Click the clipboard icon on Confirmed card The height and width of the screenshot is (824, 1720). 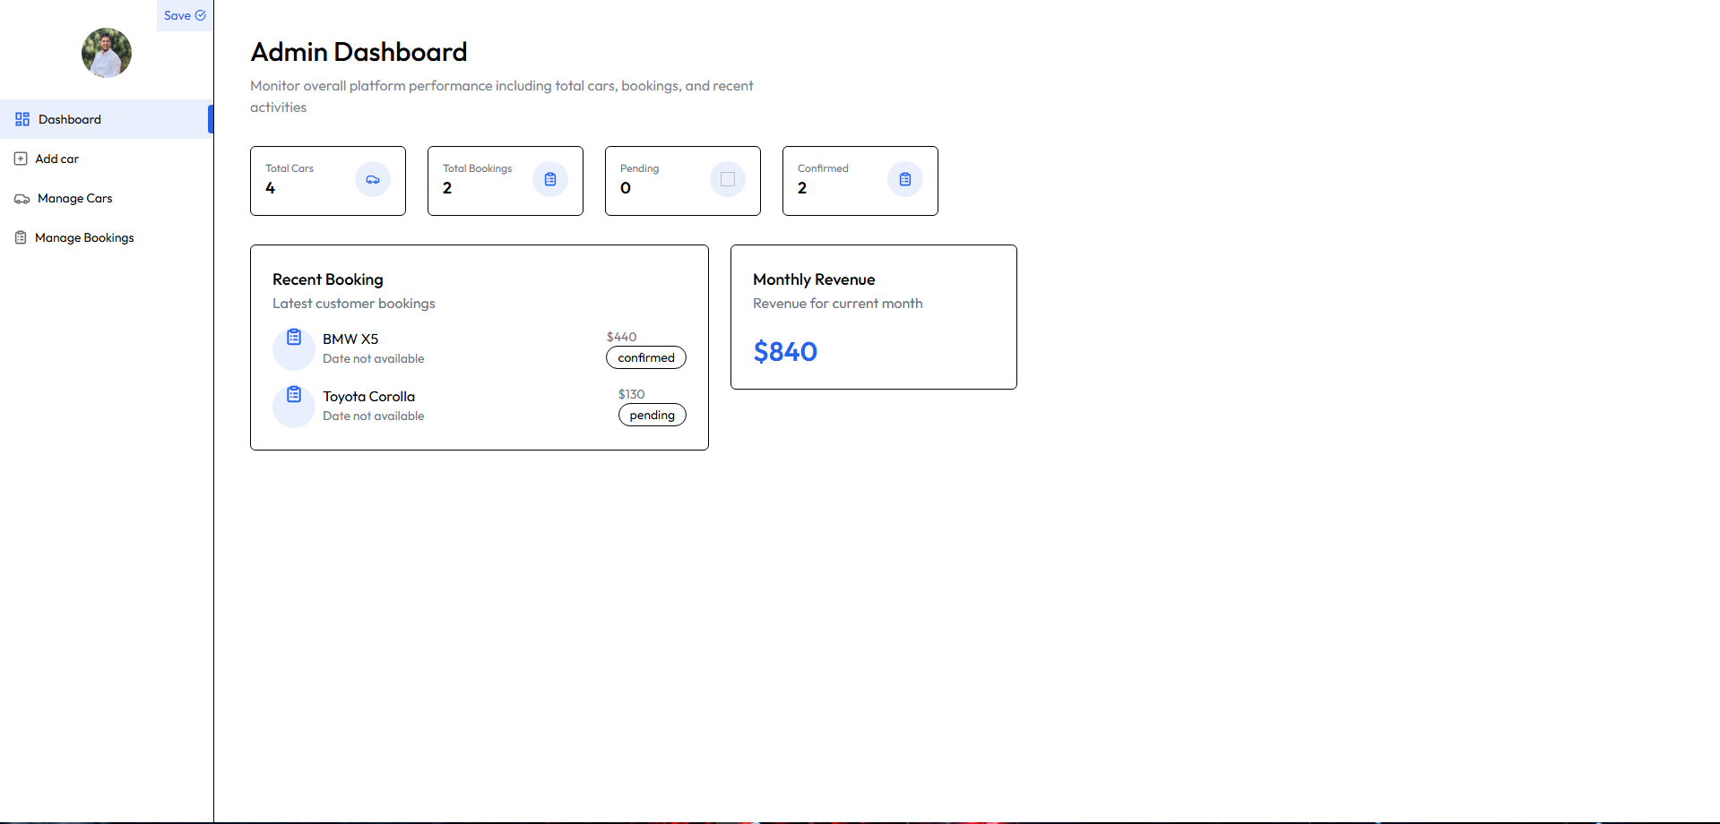click(x=904, y=179)
